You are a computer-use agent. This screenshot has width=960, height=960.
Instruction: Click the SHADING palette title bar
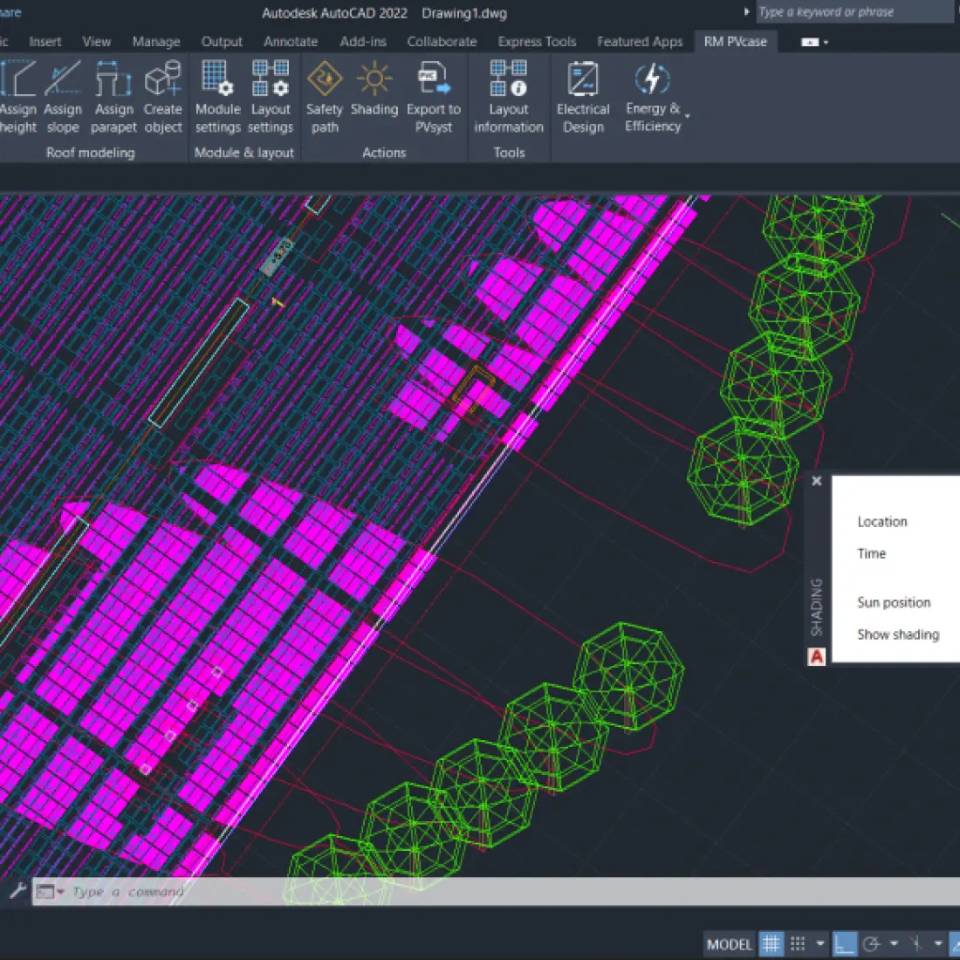817,607
